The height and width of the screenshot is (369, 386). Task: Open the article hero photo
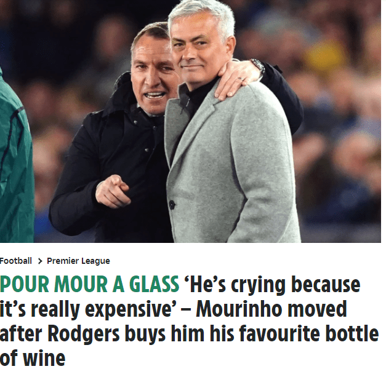tap(191, 121)
